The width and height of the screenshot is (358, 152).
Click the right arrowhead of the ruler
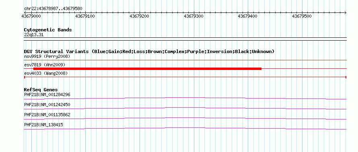click(x=345, y=13)
